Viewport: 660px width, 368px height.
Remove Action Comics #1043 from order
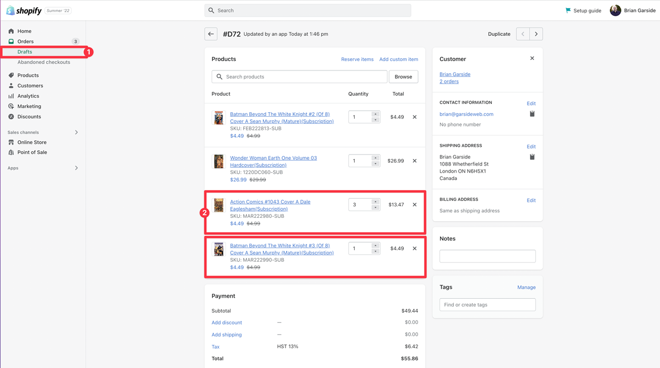click(x=415, y=205)
